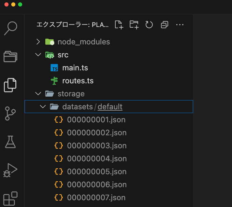Open the Testing flask view
232x207 pixels.
(x=11, y=141)
